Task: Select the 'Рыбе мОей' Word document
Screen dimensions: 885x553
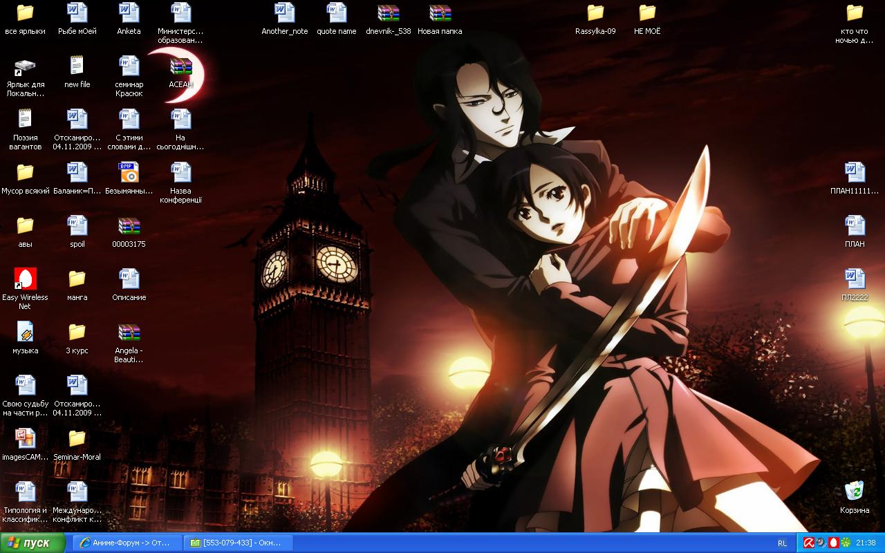Action: point(77,13)
